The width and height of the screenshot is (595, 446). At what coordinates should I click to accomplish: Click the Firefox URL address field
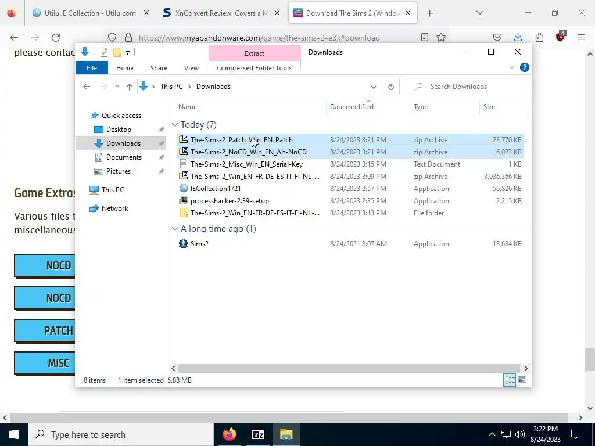click(259, 38)
